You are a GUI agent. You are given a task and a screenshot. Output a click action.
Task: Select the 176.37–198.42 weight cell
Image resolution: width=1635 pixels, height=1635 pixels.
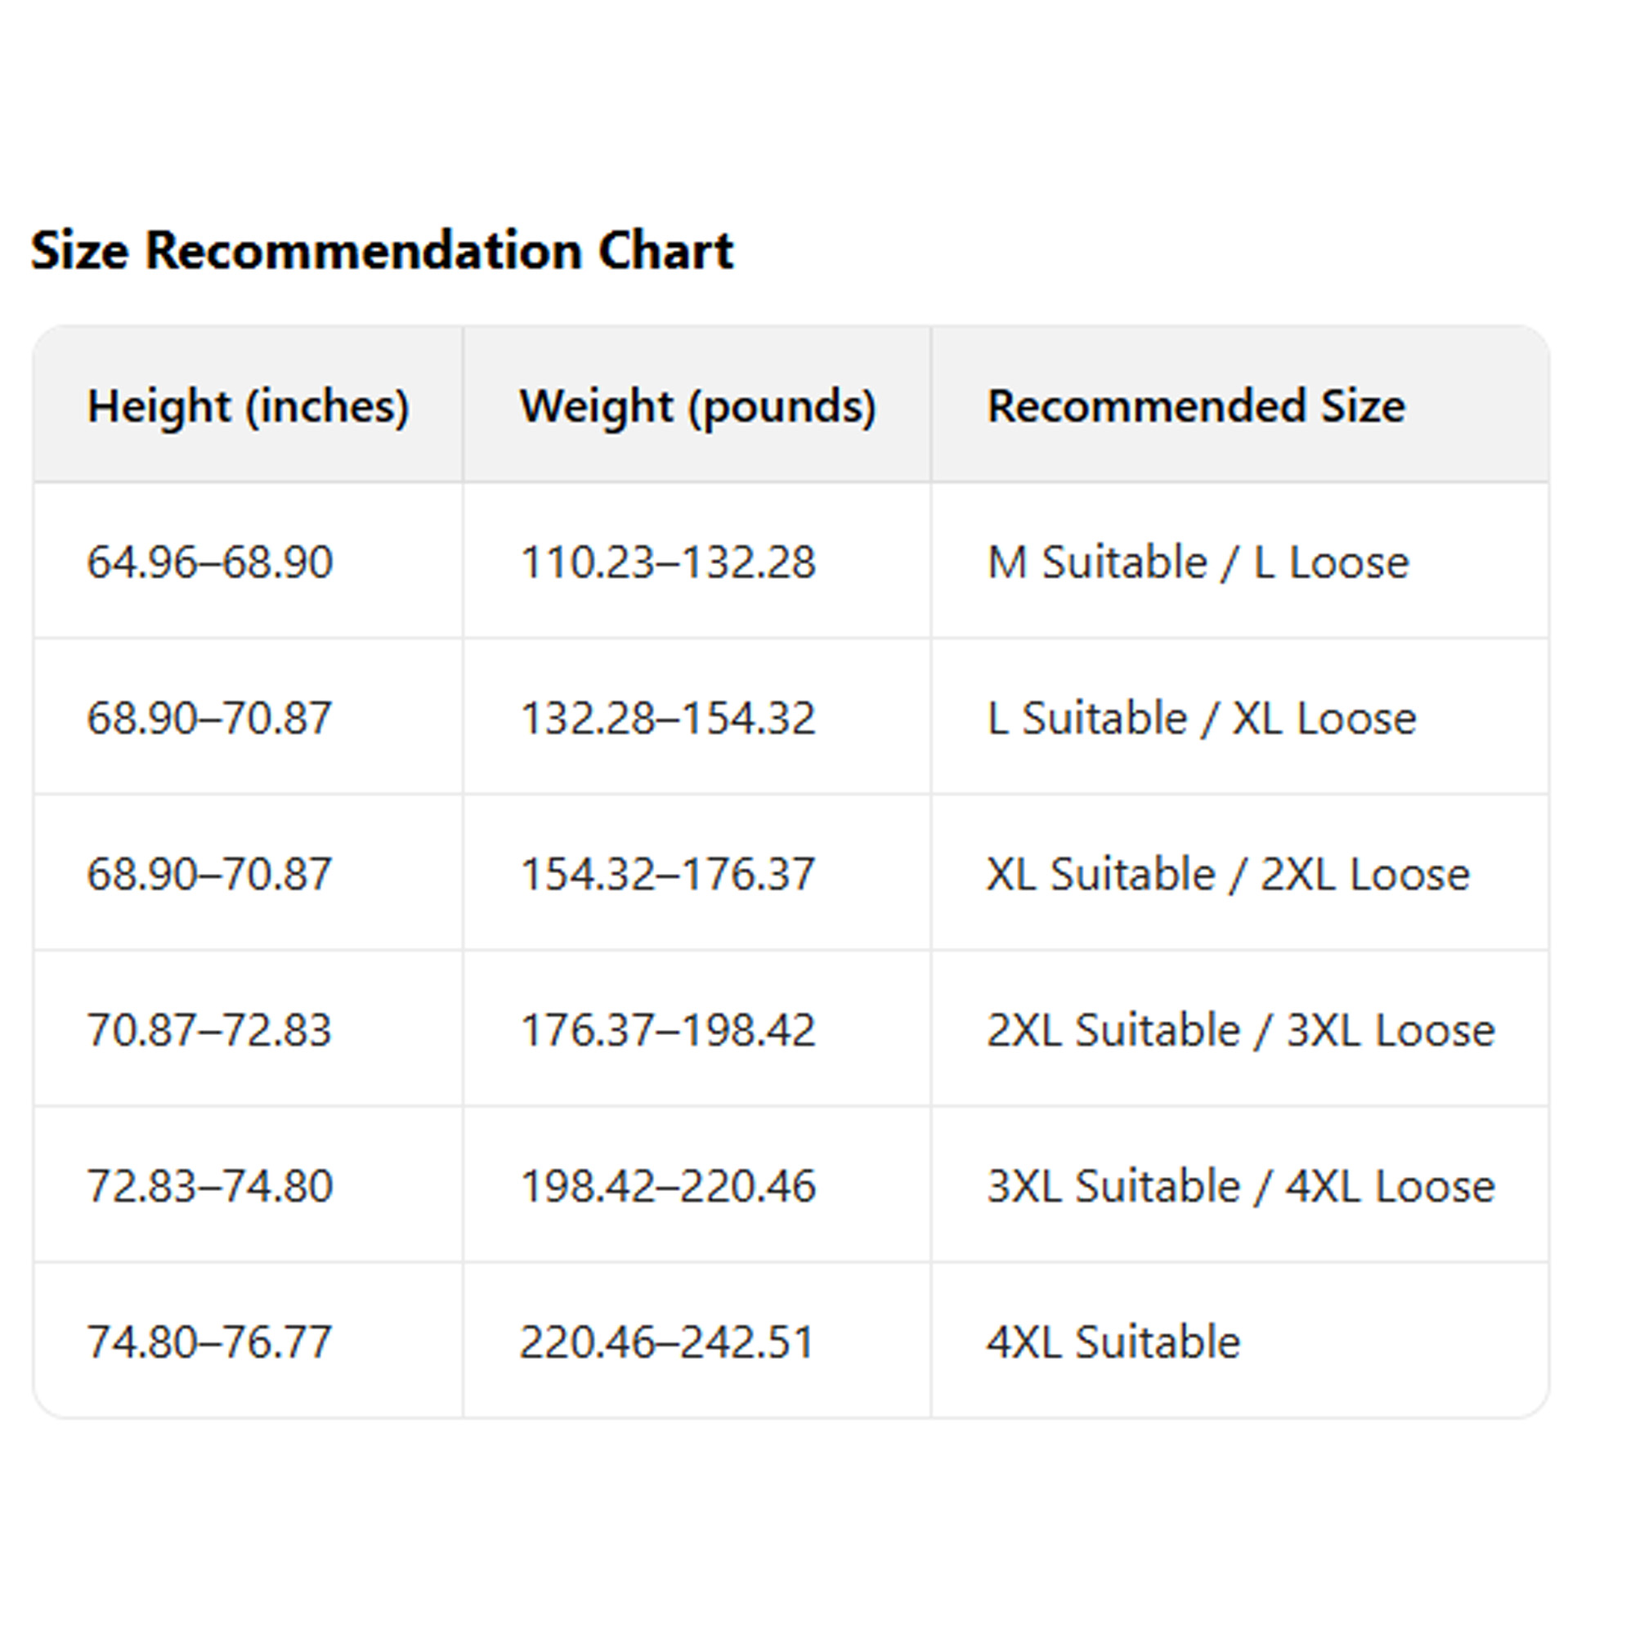tap(668, 1030)
